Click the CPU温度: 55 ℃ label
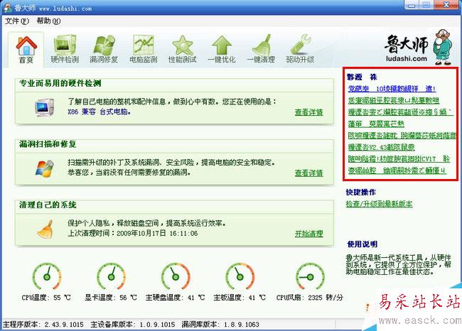This screenshot has width=462, height=331. click(x=46, y=298)
